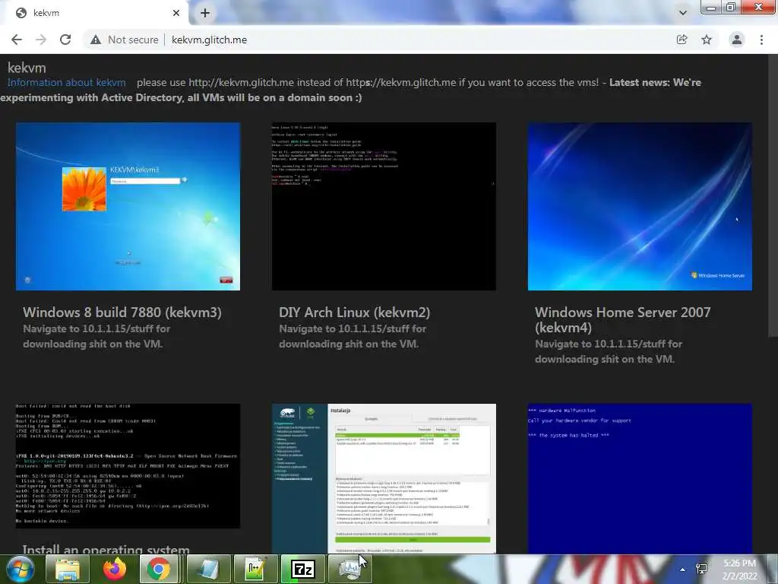This screenshot has height=584, width=778.
Task: Click the forward navigation arrow
Action: [x=41, y=40]
